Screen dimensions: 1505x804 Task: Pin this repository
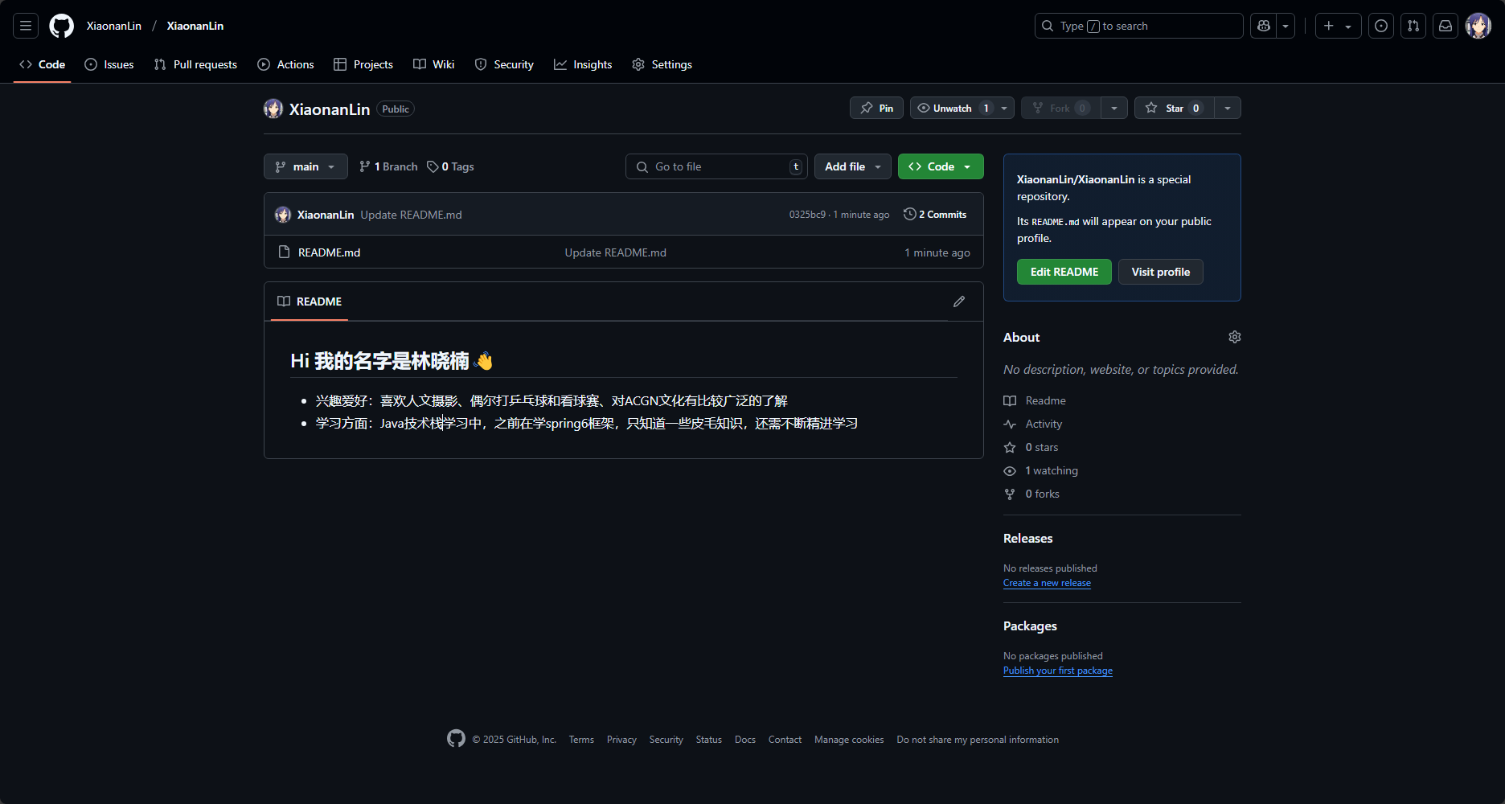click(x=876, y=108)
